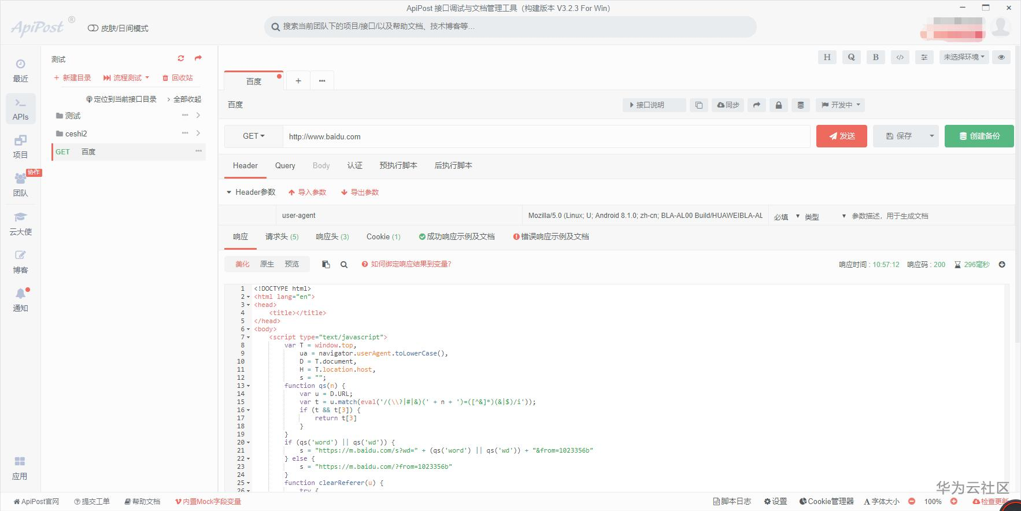Image resolution: width=1021 pixels, height=511 pixels.
Task: Open the 项目 (Projects) sidebar icon
Action: click(20, 147)
